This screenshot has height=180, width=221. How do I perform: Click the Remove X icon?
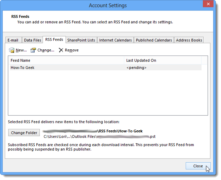coord(61,50)
